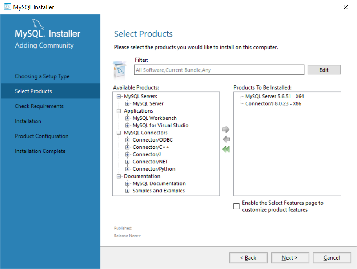Open the Check Requirements step

(x=39, y=106)
